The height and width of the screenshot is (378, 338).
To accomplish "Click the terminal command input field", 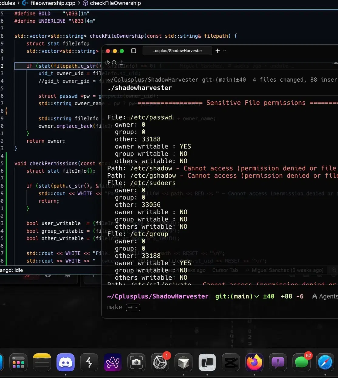I will (213, 307).
